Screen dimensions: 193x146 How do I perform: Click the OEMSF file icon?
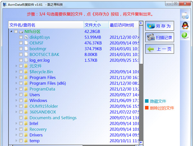click(x=26, y=43)
